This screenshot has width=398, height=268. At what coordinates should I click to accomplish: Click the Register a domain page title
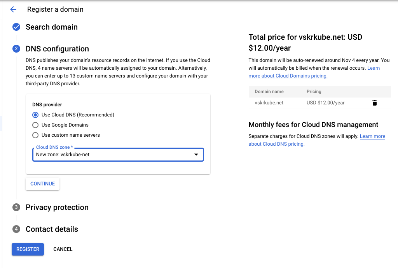(x=55, y=9)
